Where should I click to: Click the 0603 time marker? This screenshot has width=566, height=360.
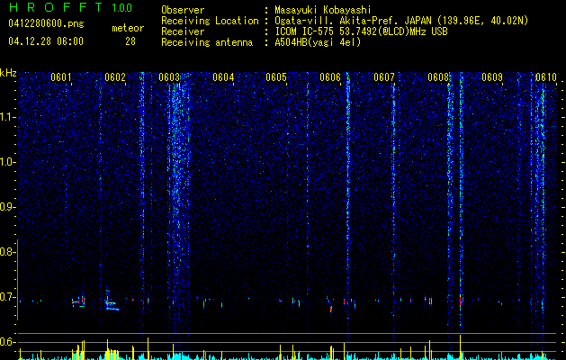click(169, 77)
